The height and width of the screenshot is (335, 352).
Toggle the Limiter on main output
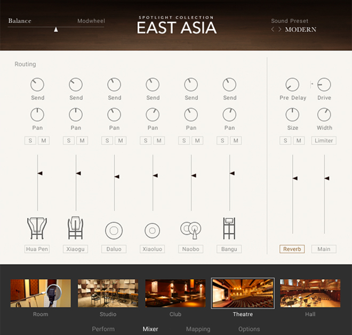tap(324, 141)
